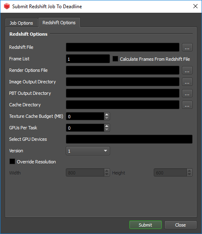Viewport: 202px width, 234px height.
Task: Browse for the PBT Output Directory
Action: (x=187, y=93)
